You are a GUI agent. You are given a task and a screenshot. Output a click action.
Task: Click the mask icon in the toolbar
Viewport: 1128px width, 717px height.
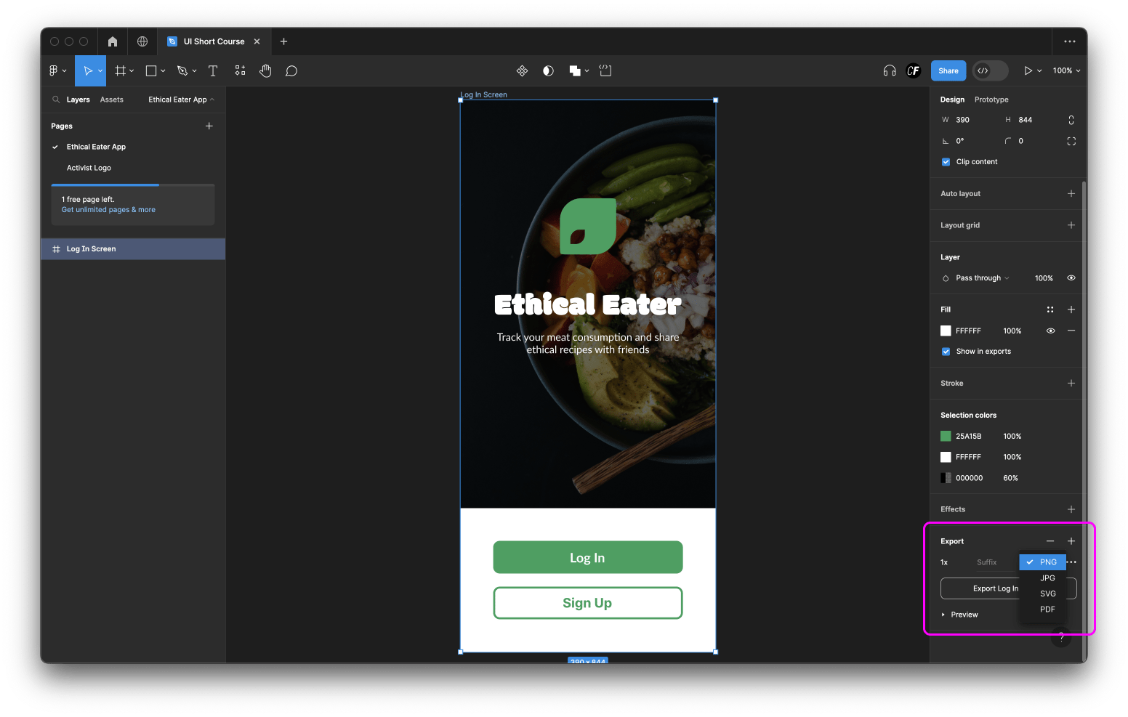click(548, 70)
